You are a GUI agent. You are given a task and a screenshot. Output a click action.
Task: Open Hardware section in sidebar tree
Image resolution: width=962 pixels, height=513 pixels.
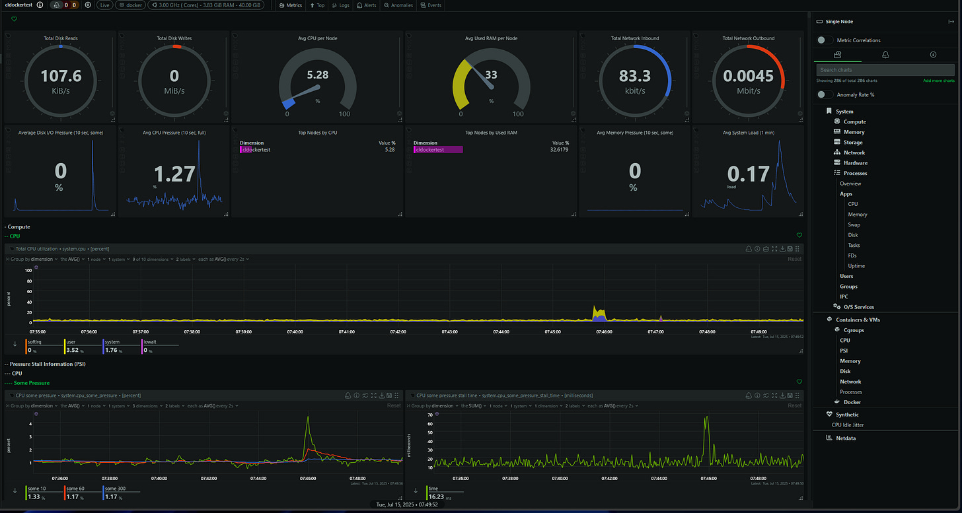point(850,162)
